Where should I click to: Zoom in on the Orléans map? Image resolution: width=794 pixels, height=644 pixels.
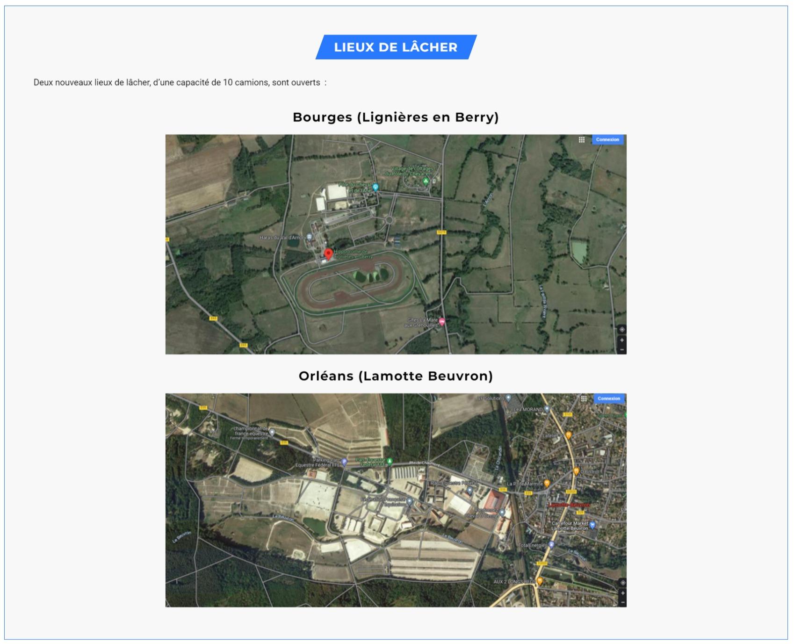point(622,593)
